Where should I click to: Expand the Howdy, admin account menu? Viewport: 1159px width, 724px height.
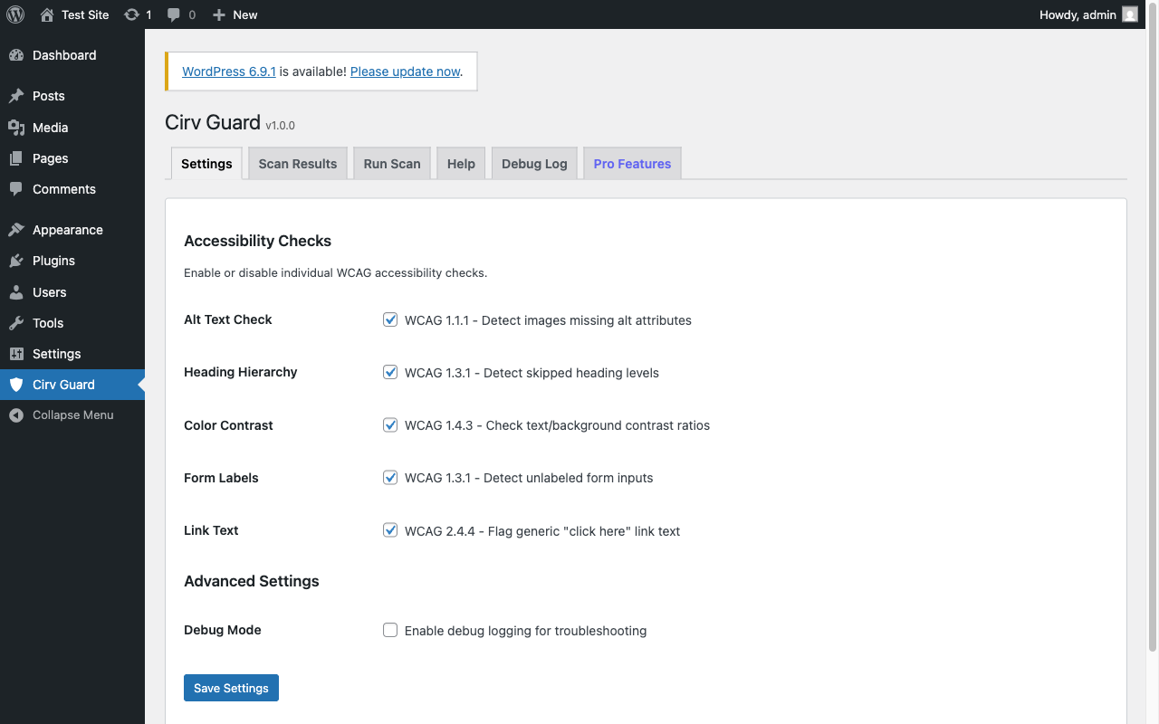point(1078,14)
